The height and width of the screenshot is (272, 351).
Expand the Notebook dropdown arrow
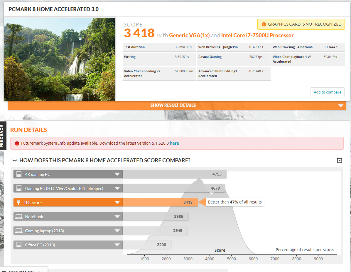pyautogui.click(x=117, y=217)
